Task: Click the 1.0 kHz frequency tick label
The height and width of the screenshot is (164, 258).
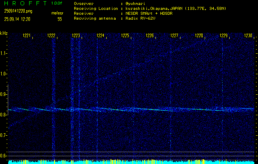Action: (2, 74)
